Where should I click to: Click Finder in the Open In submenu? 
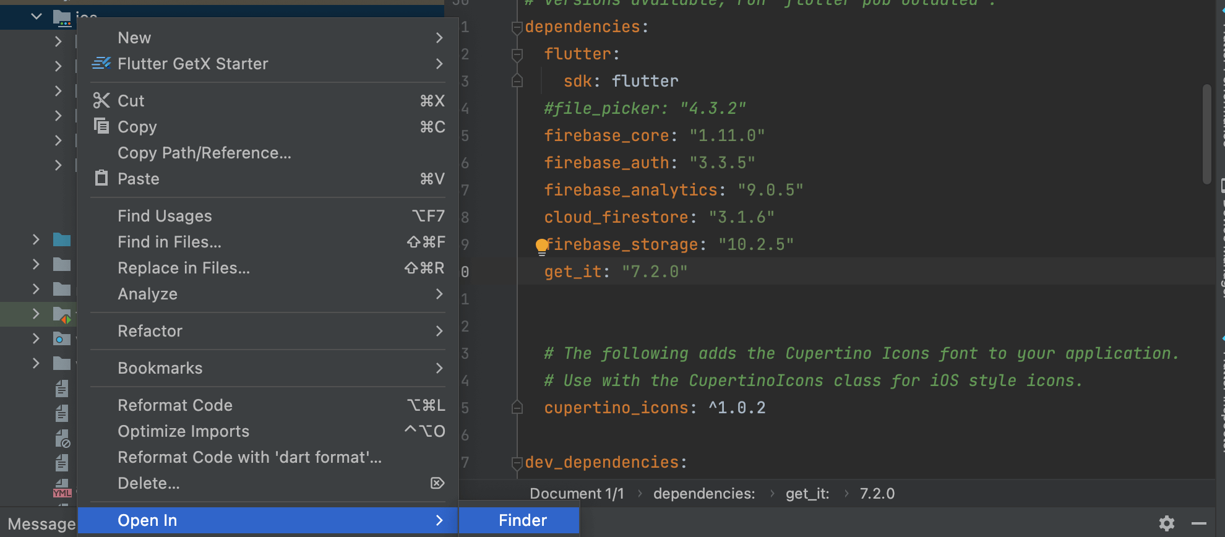click(522, 520)
